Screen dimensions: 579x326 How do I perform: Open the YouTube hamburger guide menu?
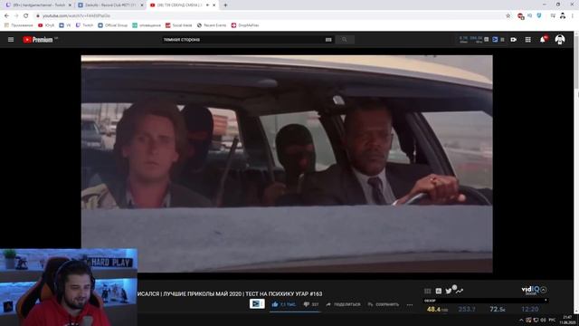[11, 40]
